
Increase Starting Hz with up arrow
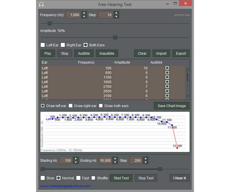coord(76,159)
